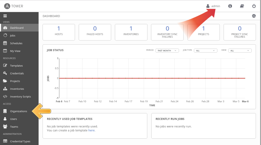The width and height of the screenshot is (261, 145).
Task: Click the 'Recently Run Jobs' heading
Action: click(170, 119)
